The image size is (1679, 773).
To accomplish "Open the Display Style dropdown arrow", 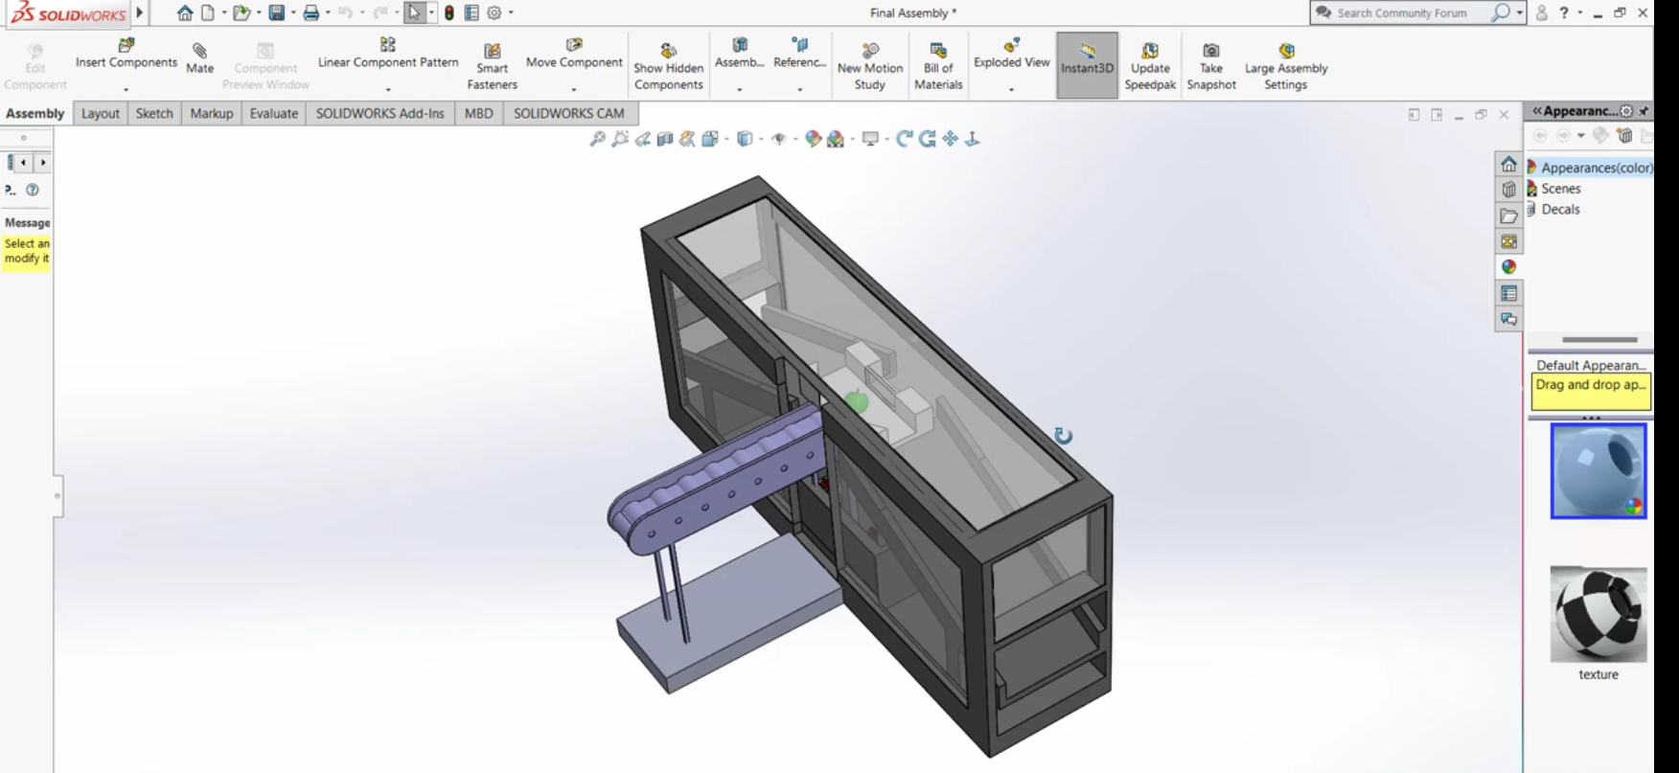I will coord(761,139).
